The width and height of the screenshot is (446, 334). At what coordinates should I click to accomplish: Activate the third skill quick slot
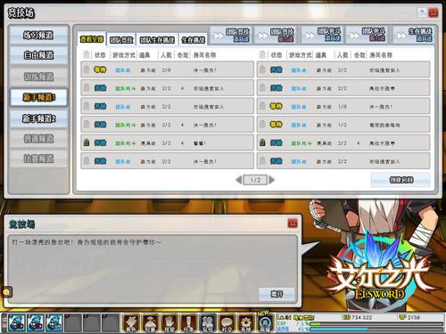(x=54, y=322)
